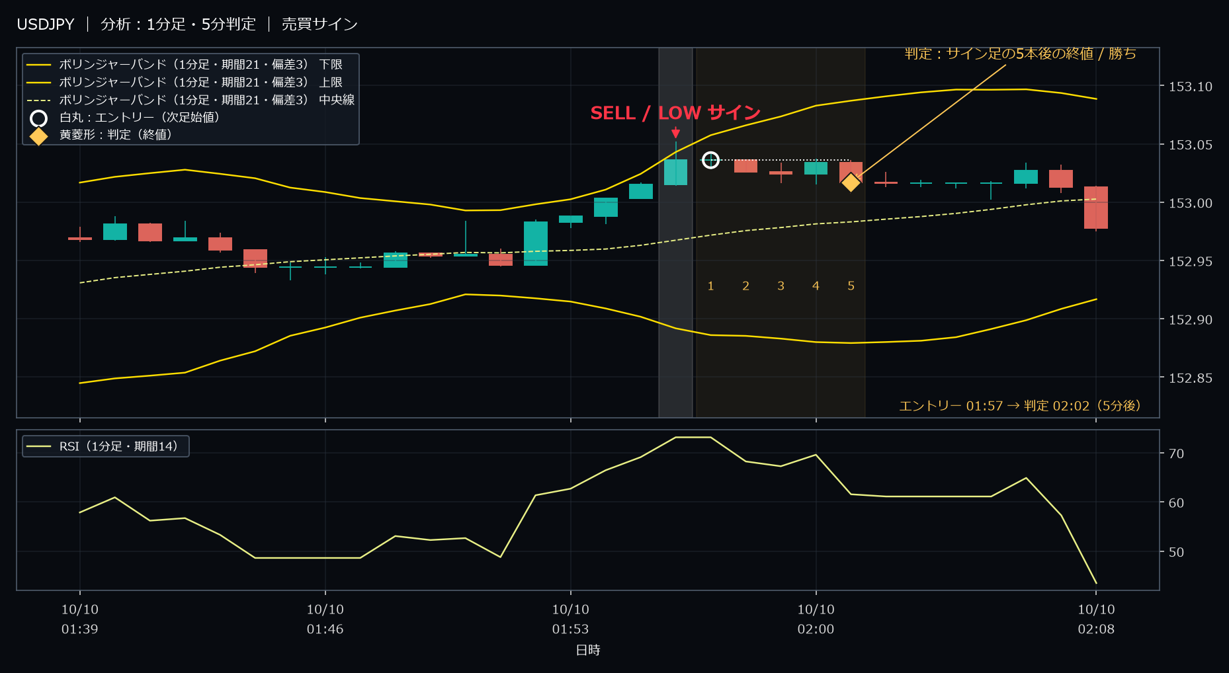Click candle count number 1 in shaded zone
Viewport: 1229px width, 673px height.
coord(710,286)
